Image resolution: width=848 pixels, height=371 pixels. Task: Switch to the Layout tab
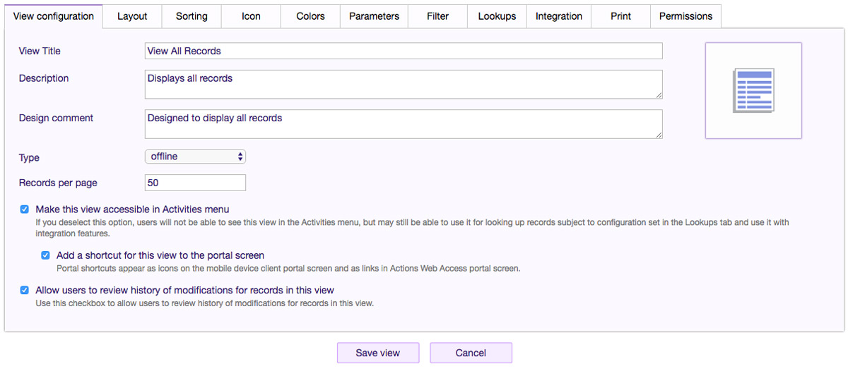coord(132,16)
